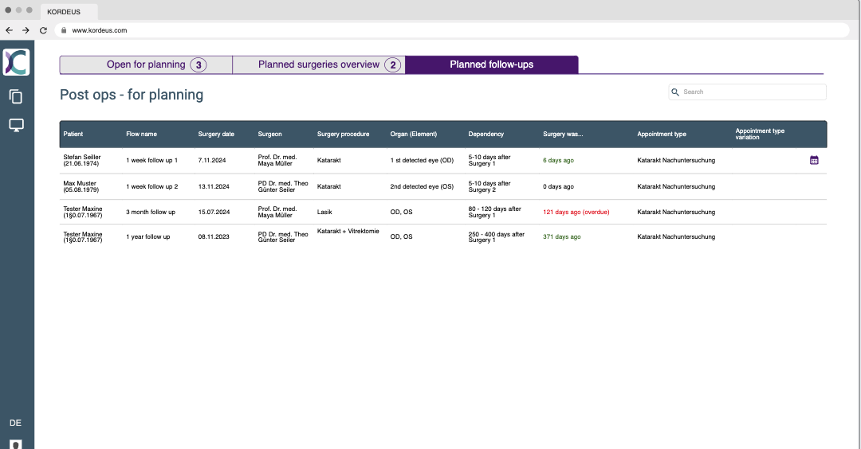
Task: Switch to Open for planning tab
Action: (x=146, y=64)
